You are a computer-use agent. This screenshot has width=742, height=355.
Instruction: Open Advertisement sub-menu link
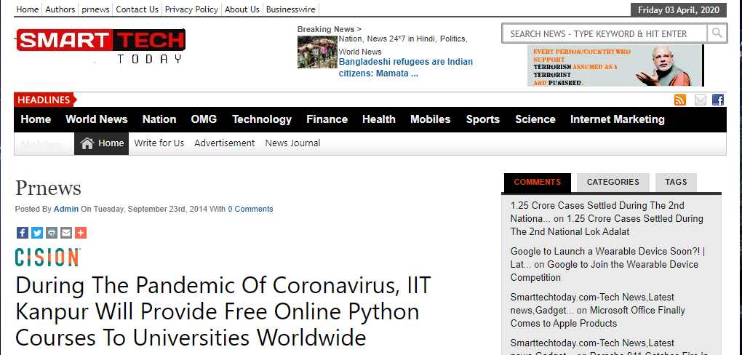(224, 143)
